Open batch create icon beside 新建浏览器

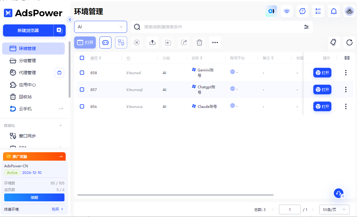pyautogui.click(x=59, y=30)
